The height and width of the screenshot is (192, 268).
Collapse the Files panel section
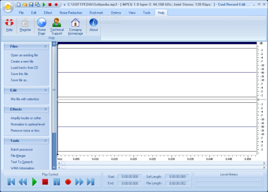pos(45,46)
